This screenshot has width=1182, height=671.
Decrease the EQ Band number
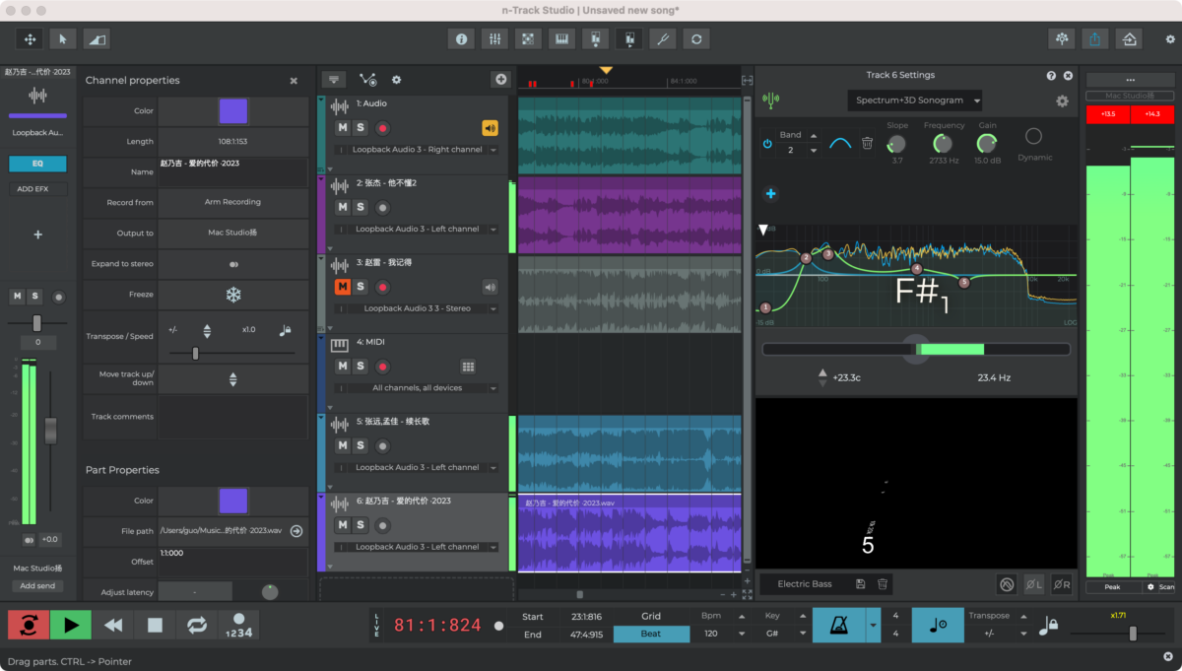[x=813, y=152]
